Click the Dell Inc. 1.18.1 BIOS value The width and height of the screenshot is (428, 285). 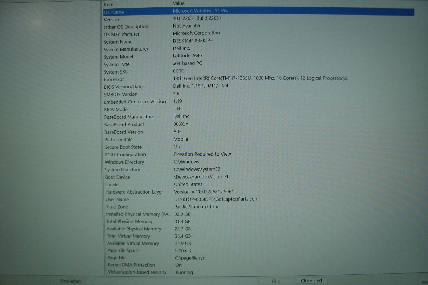(201, 86)
